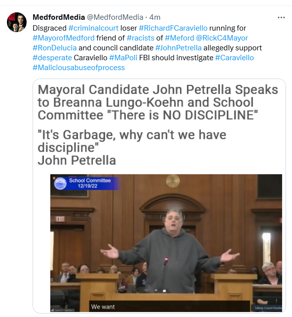
Task: Open the #RichardFCaraviello hashtag
Action: (173, 28)
